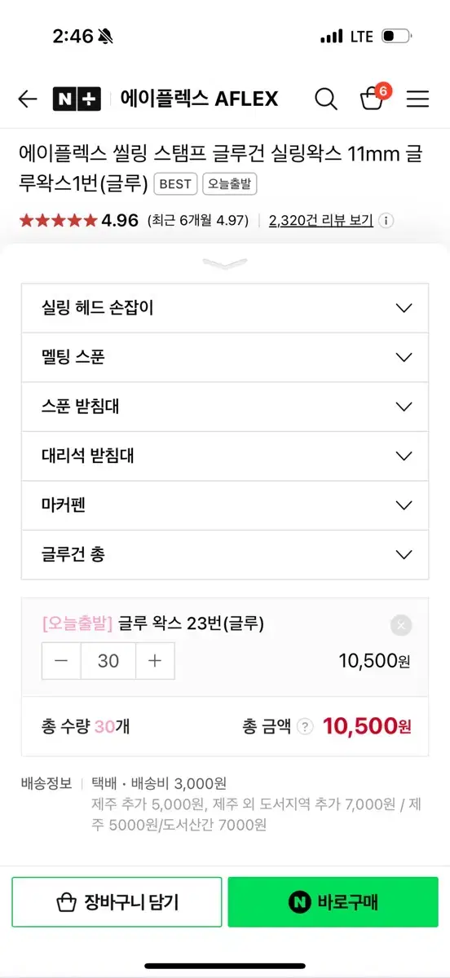Remove the 글루 왁스 23번 selected option
Screen dimensions: 450x978
pyautogui.click(x=400, y=625)
